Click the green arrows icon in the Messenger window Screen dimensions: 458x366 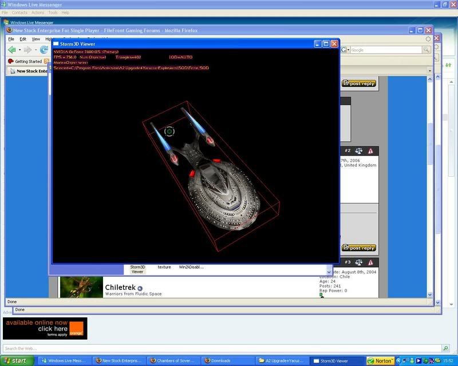pyautogui.click(x=448, y=65)
